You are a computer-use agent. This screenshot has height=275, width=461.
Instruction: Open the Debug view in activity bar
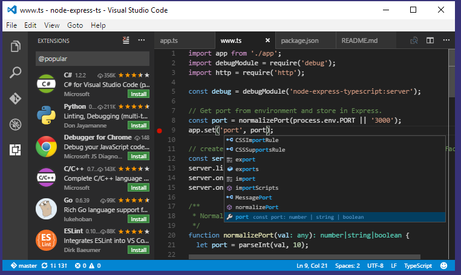coord(15,125)
